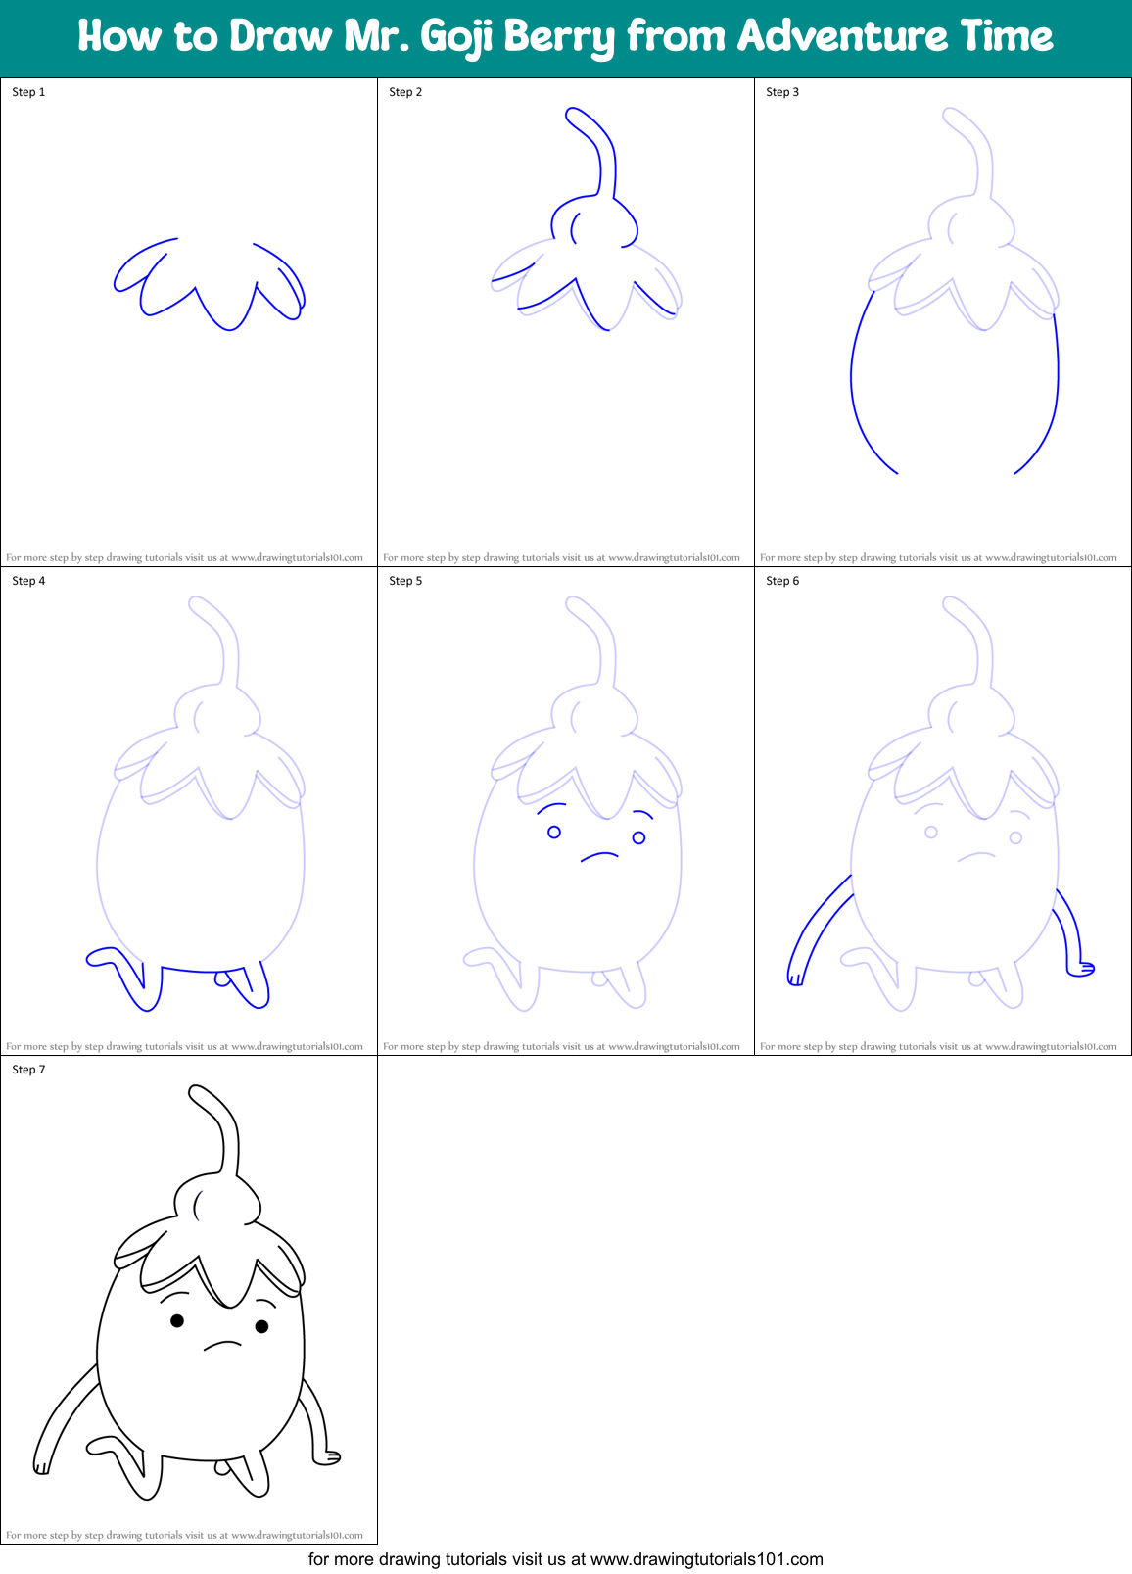Open Step 7 final black outline drawing

pos(188,1293)
